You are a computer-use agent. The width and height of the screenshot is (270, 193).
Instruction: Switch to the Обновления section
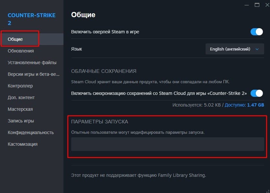[x=21, y=51]
